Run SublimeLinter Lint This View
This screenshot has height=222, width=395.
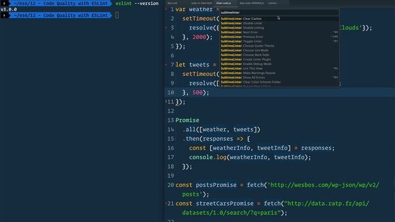[x=279, y=68]
